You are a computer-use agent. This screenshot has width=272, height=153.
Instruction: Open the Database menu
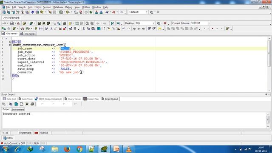[58, 7]
